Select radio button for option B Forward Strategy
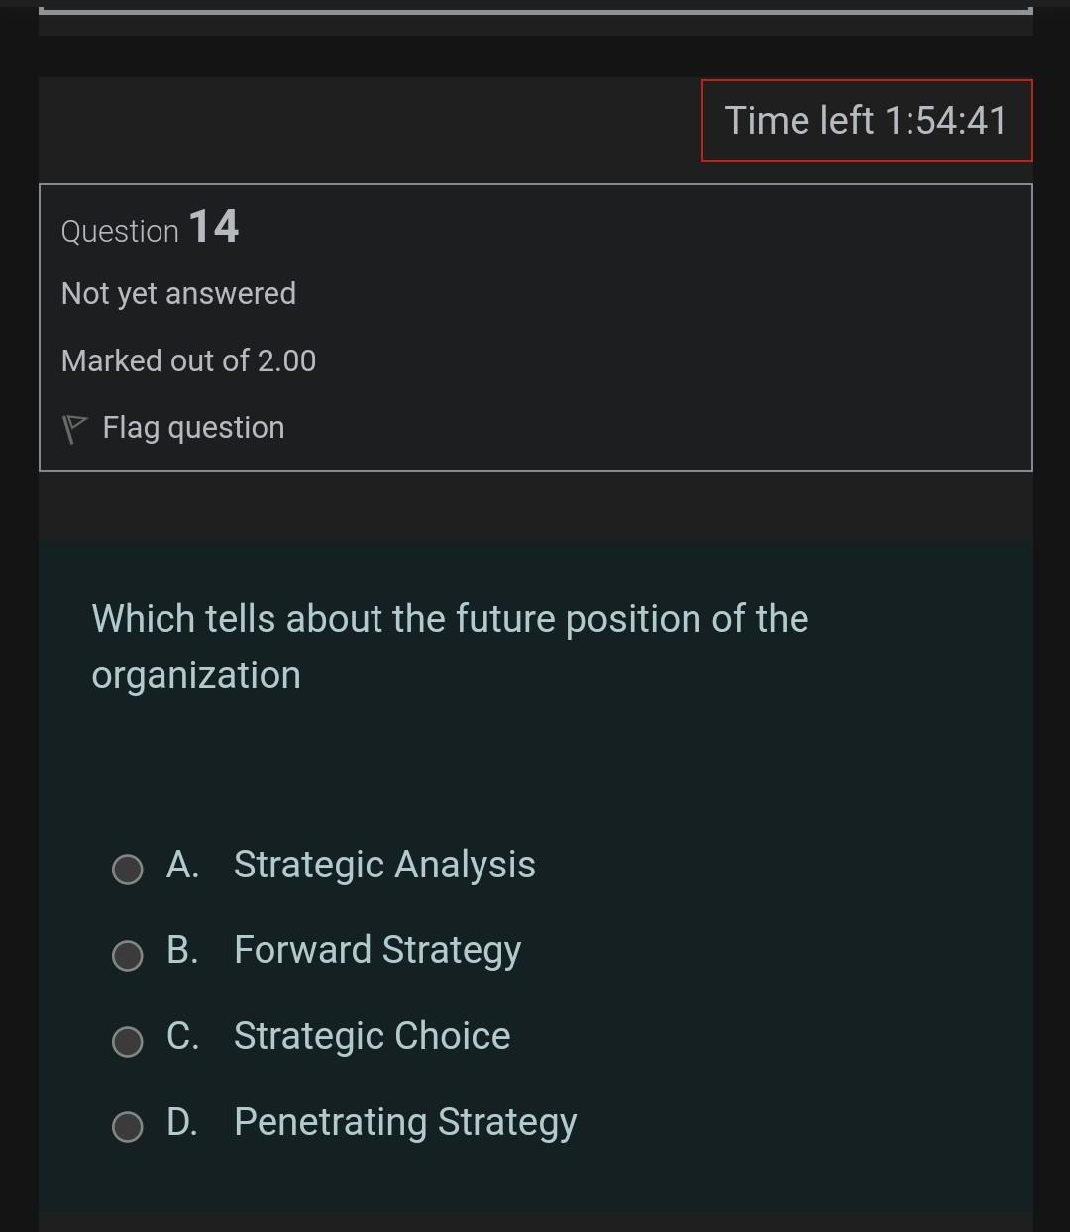 pyautogui.click(x=127, y=956)
